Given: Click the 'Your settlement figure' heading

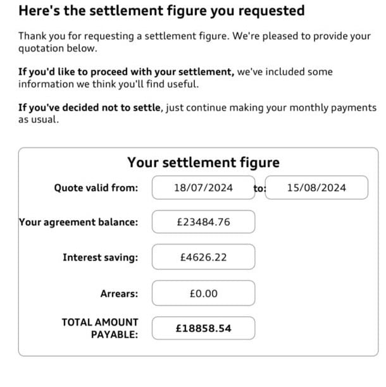Looking at the screenshot, I should click(x=203, y=163).
